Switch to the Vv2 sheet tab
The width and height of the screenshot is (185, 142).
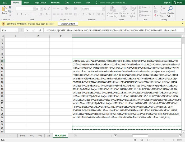point(40,136)
